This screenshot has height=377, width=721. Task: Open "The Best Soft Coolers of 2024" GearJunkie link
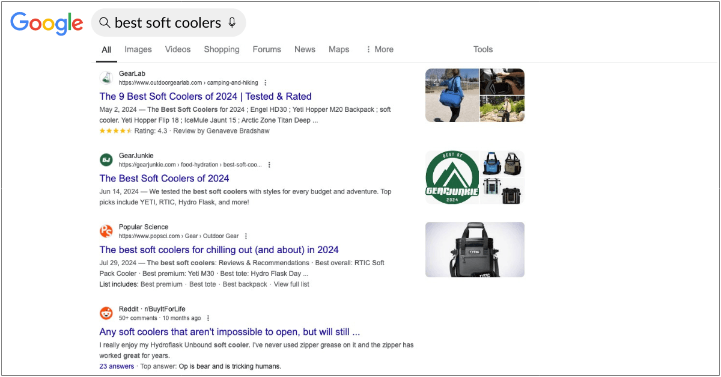[164, 179]
